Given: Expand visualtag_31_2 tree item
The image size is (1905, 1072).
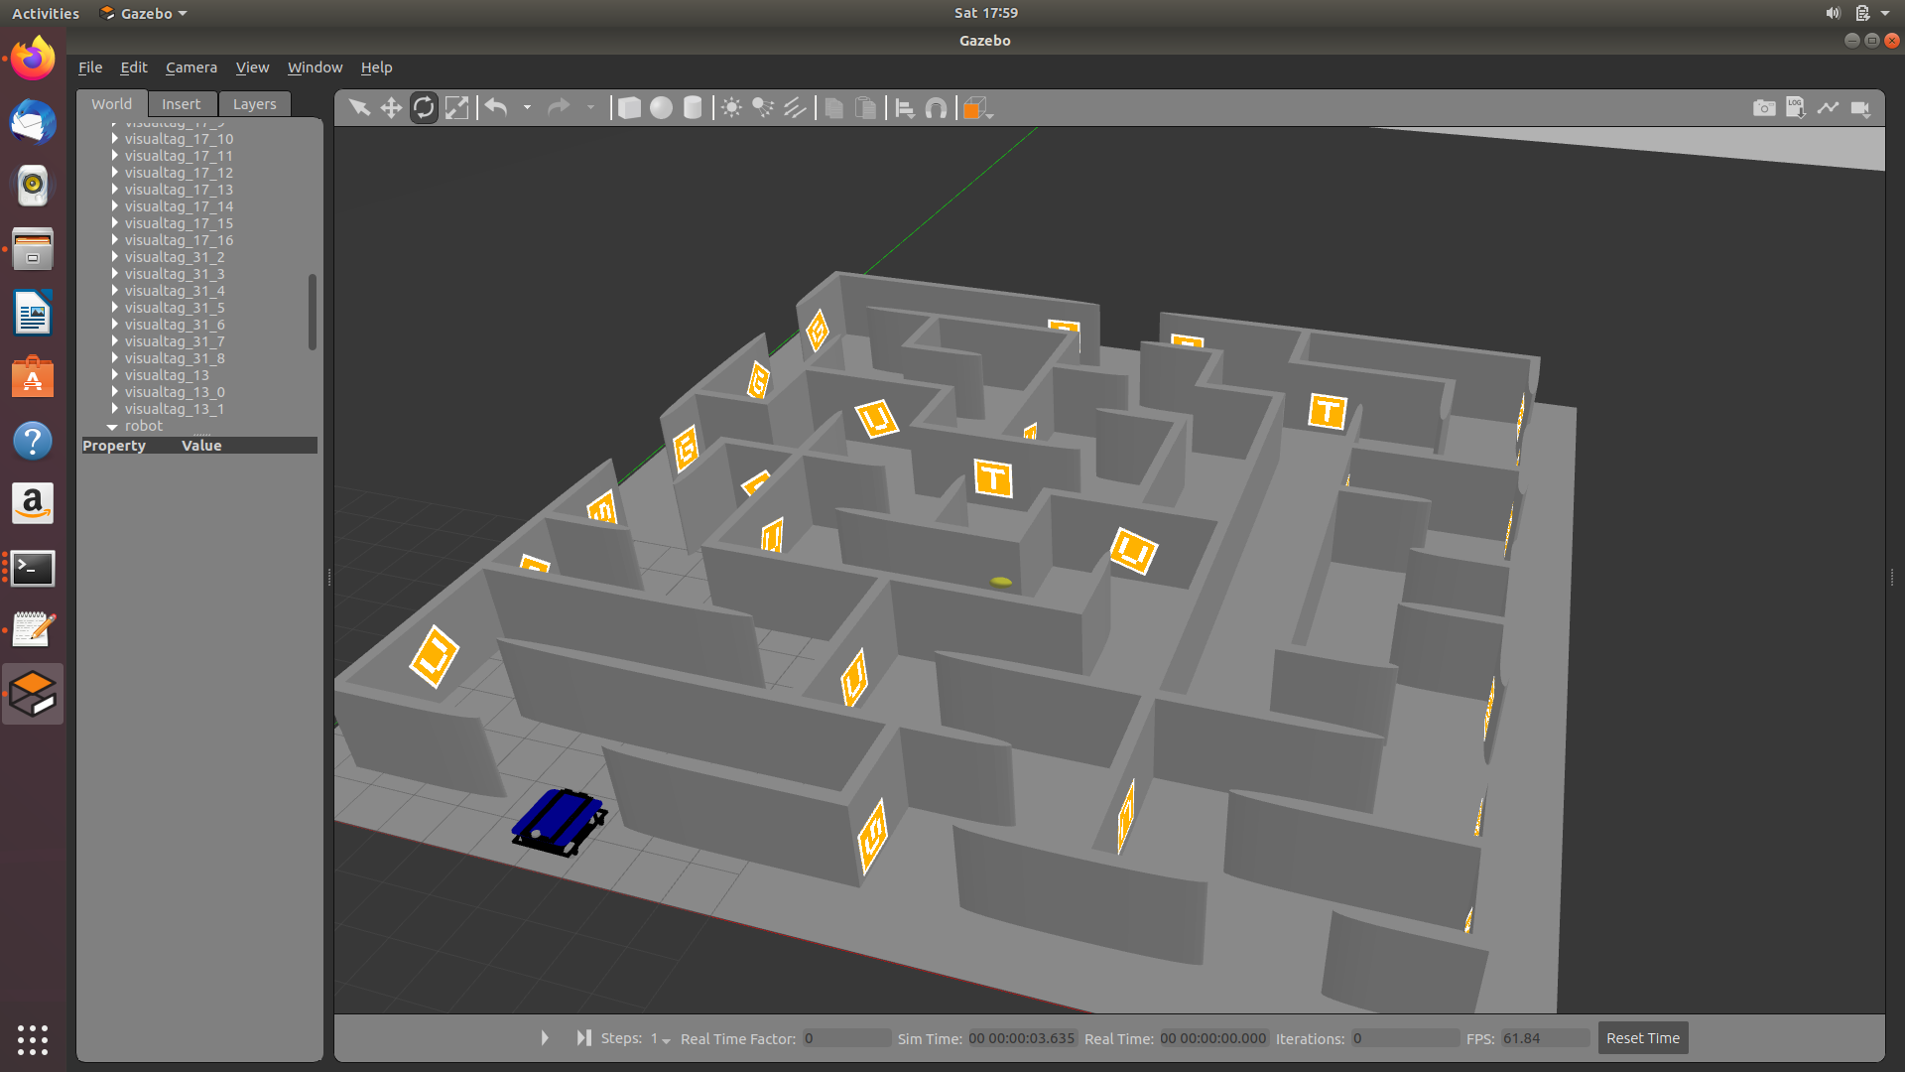Looking at the screenshot, I should 115,257.
